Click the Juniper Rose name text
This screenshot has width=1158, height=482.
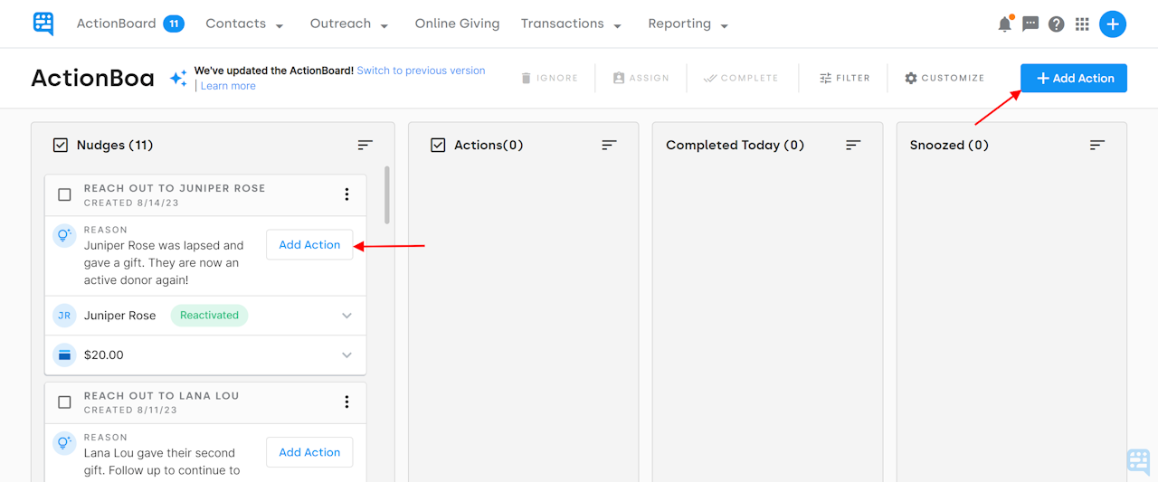click(x=119, y=316)
